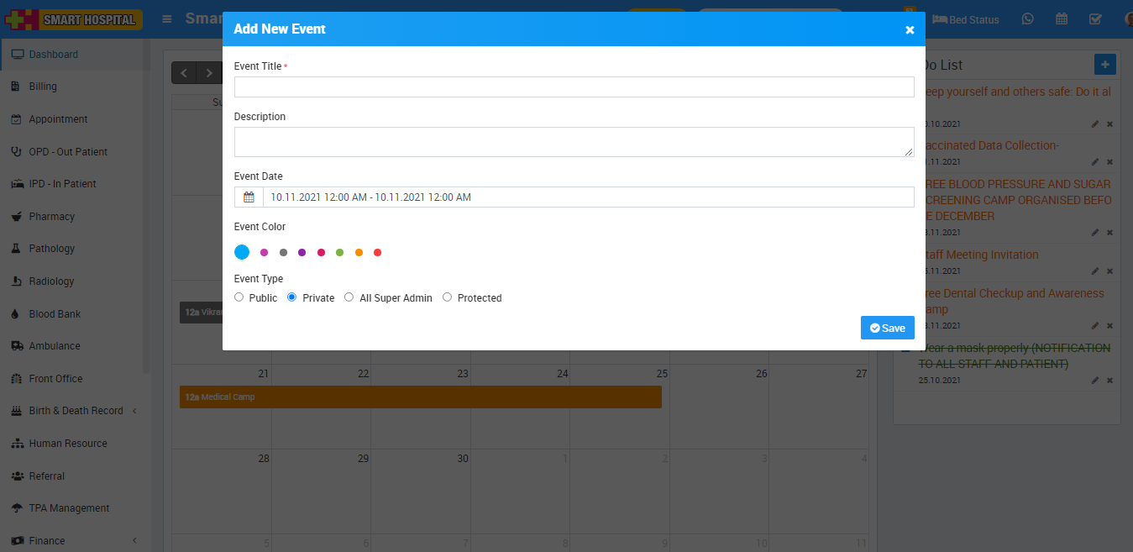Open the Blood Bank sidebar item
The image size is (1133, 552).
(x=55, y=314)
